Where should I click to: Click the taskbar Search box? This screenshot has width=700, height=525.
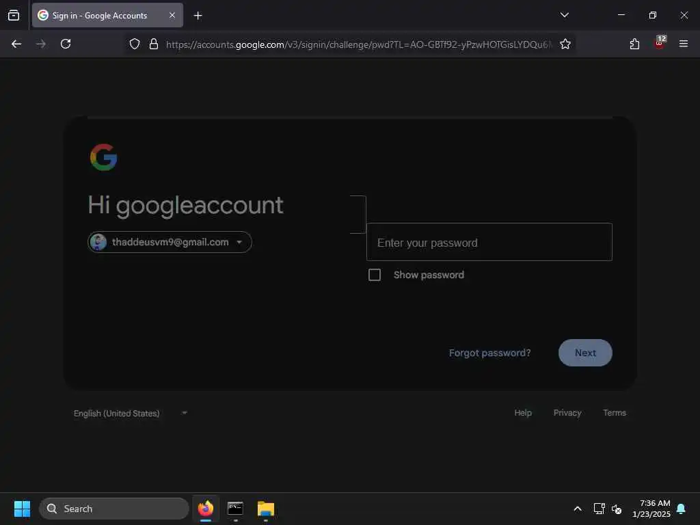[x=114, y=509]
